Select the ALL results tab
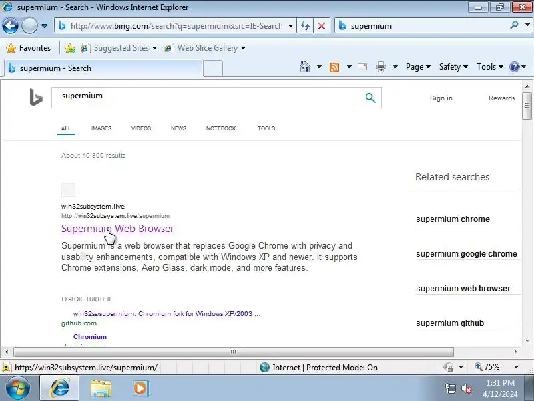 point(66,128)
